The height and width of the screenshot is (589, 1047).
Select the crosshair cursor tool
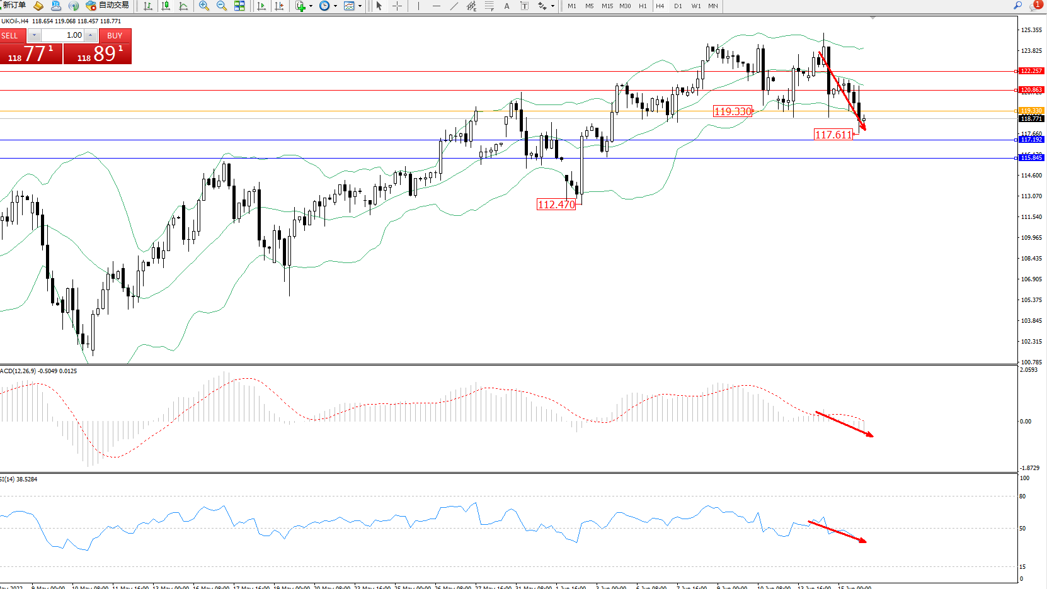(x=398, y=6)
